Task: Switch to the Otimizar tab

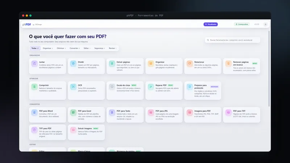Action: [x=61, y=48]
